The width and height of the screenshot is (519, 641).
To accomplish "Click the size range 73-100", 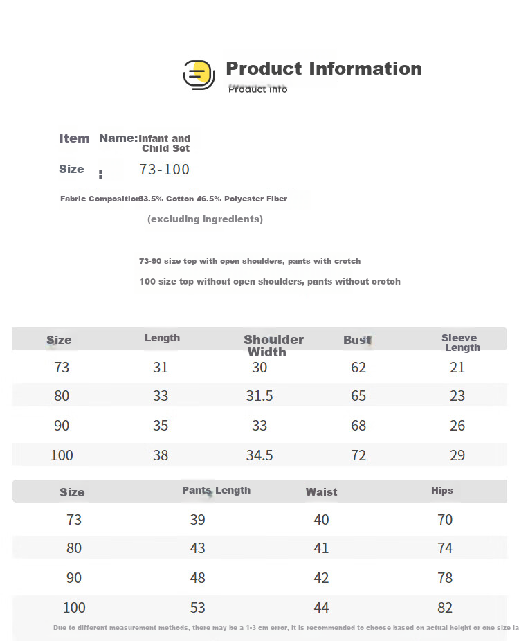I will pos(164,169).
